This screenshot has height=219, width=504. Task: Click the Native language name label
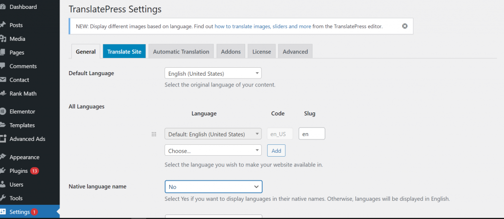(97, 186)
